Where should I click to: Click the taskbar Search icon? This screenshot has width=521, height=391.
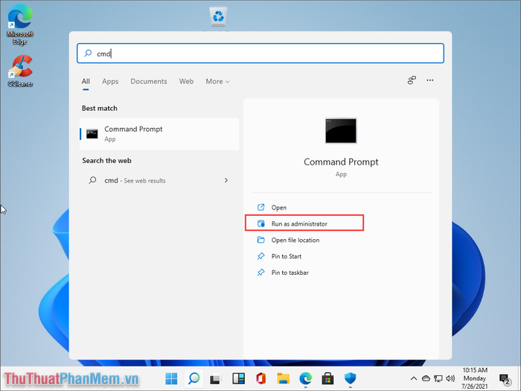point(194,378)
